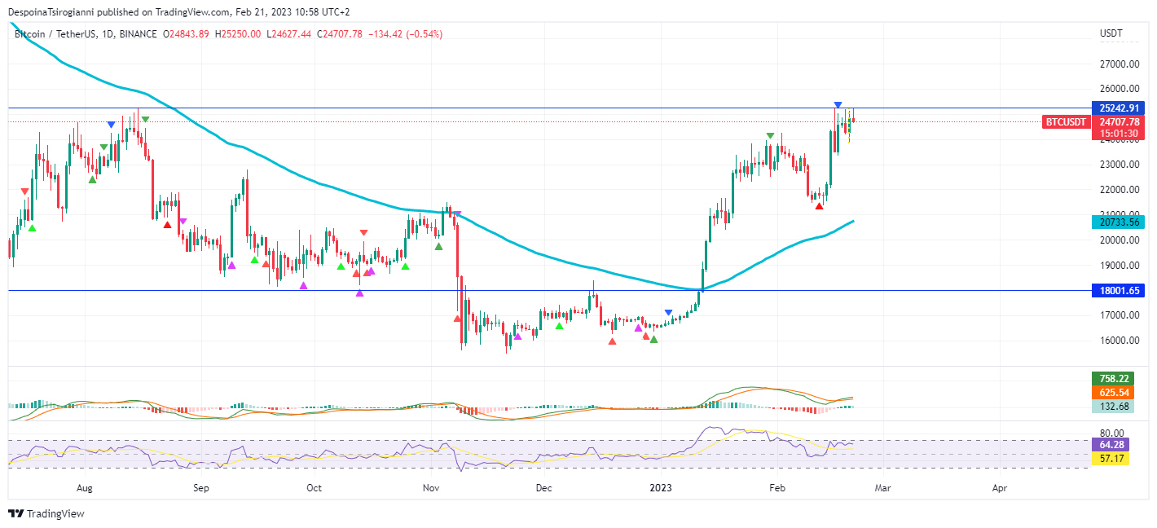
Task: Click the blue down-triangle marker at February's peak
Action: click(838, 105)
